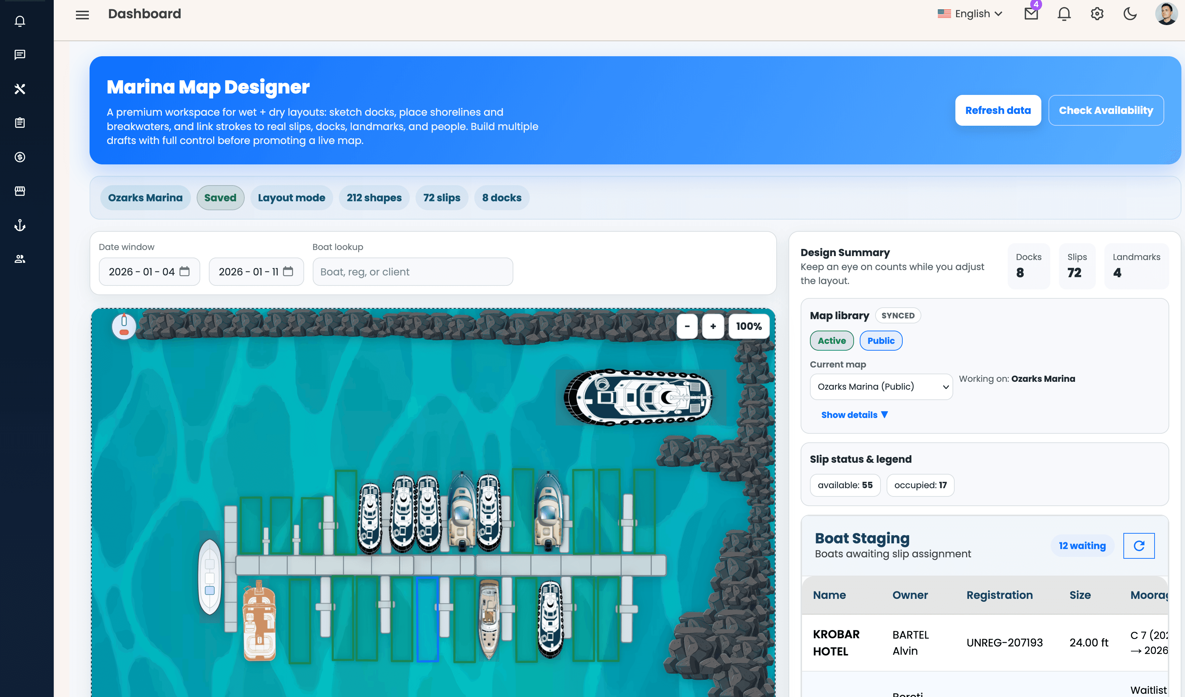Open the Ozarks Marina (Public) map dropdown
This screenshot has height=697, width=1185.
[881, 386]
